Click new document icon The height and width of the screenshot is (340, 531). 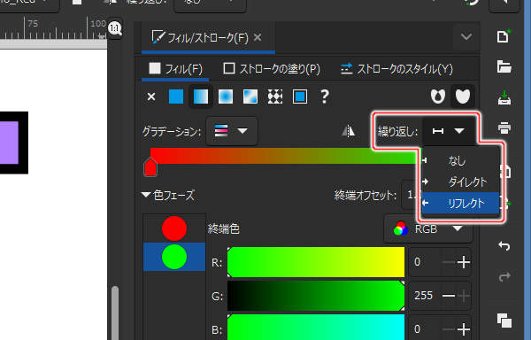click(504, 36)
